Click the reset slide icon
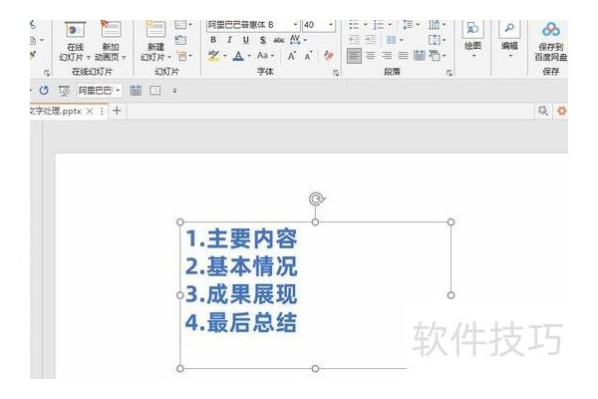 click(x=180, y=40)
